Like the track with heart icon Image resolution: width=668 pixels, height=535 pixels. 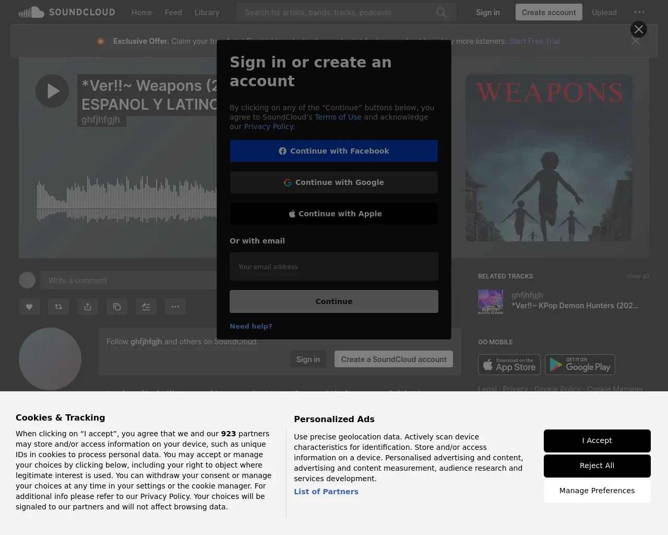[29, 307]
